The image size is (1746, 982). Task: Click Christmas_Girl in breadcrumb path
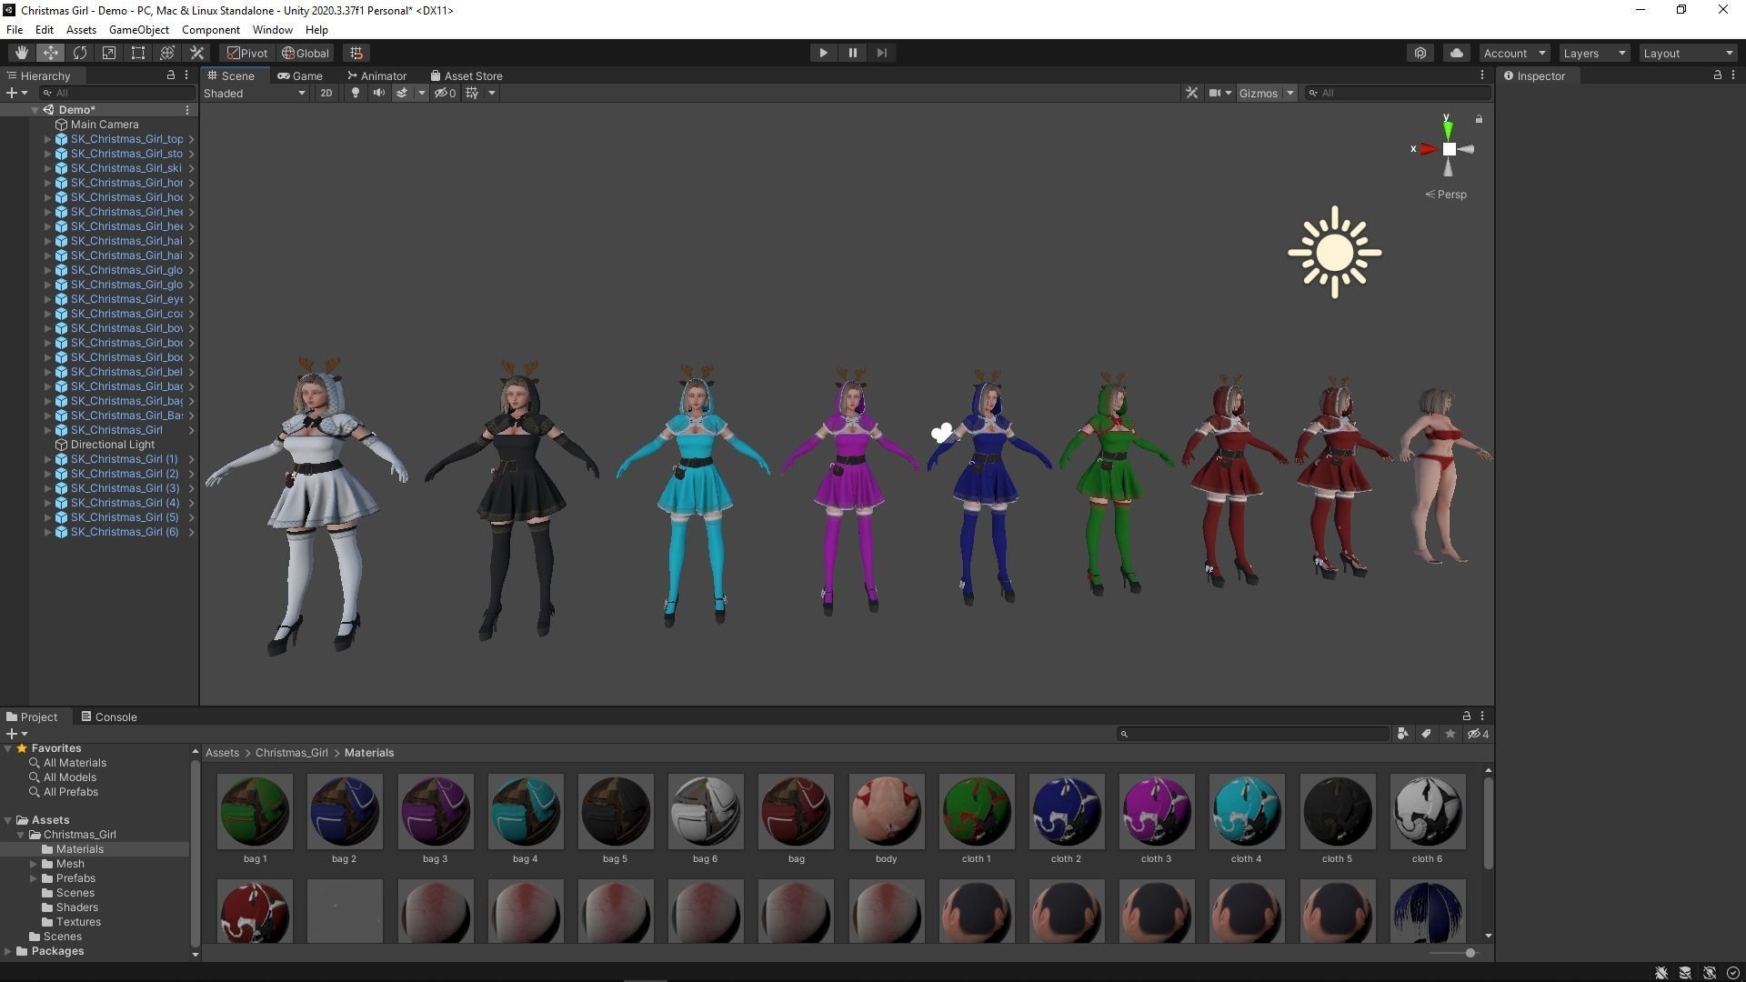click(291, 753)
